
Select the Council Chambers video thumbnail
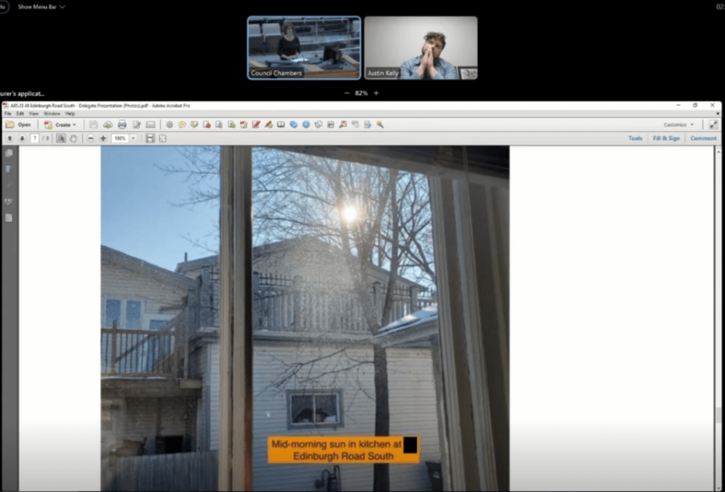click(303, 48)
